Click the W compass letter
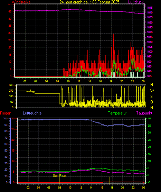The width and height of the screenshot is (161, 192). tap(152, 91)
